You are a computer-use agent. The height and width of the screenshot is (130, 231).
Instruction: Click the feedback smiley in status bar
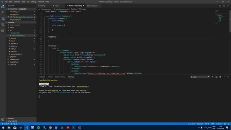tap(225, 124)
